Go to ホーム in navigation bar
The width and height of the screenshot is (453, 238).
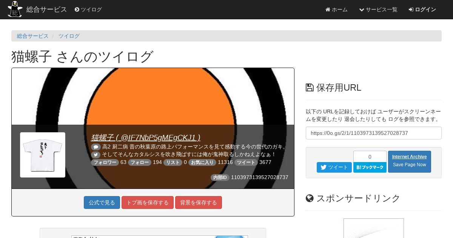336,9
